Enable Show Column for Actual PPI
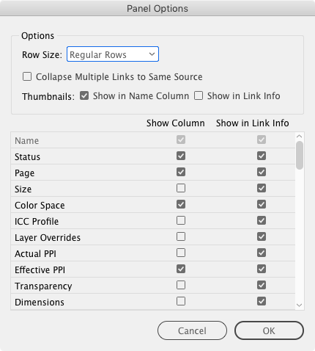Image resolution: width=315 pixels, height=351 pixels. pyautogui.click(x=181, y=253)
